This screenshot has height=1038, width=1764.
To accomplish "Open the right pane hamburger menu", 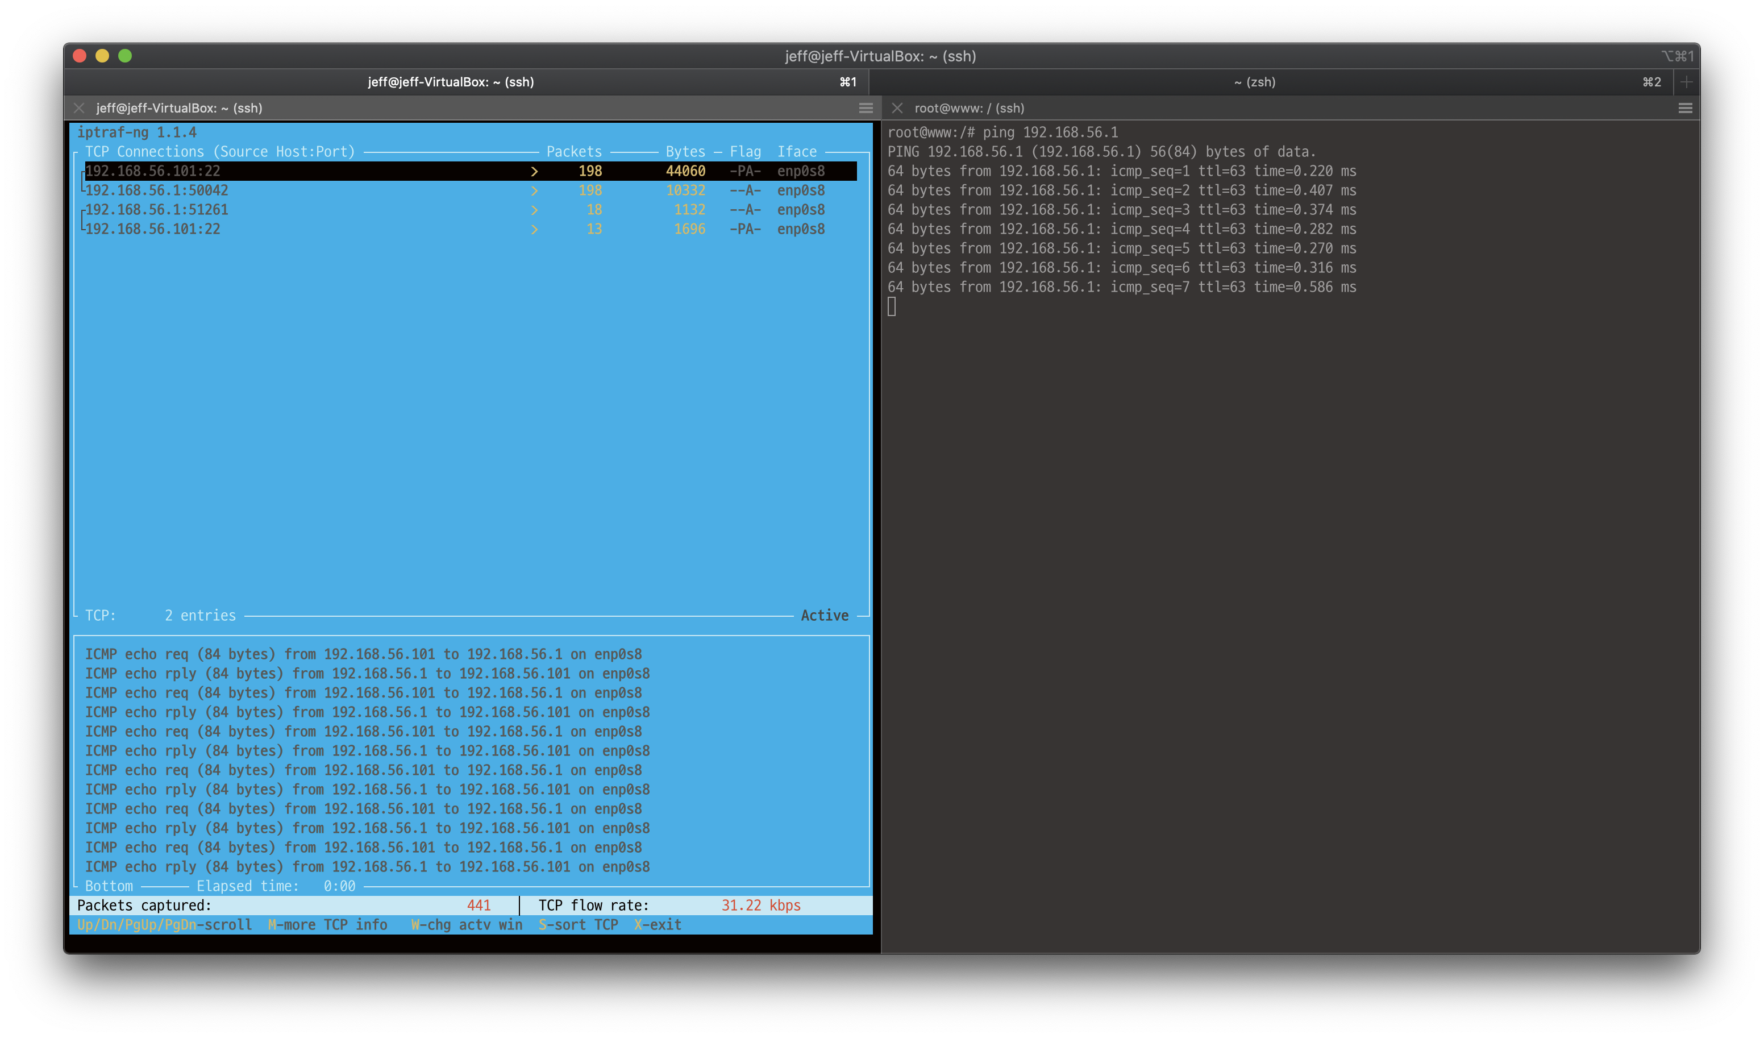I will click(1685, 108).
